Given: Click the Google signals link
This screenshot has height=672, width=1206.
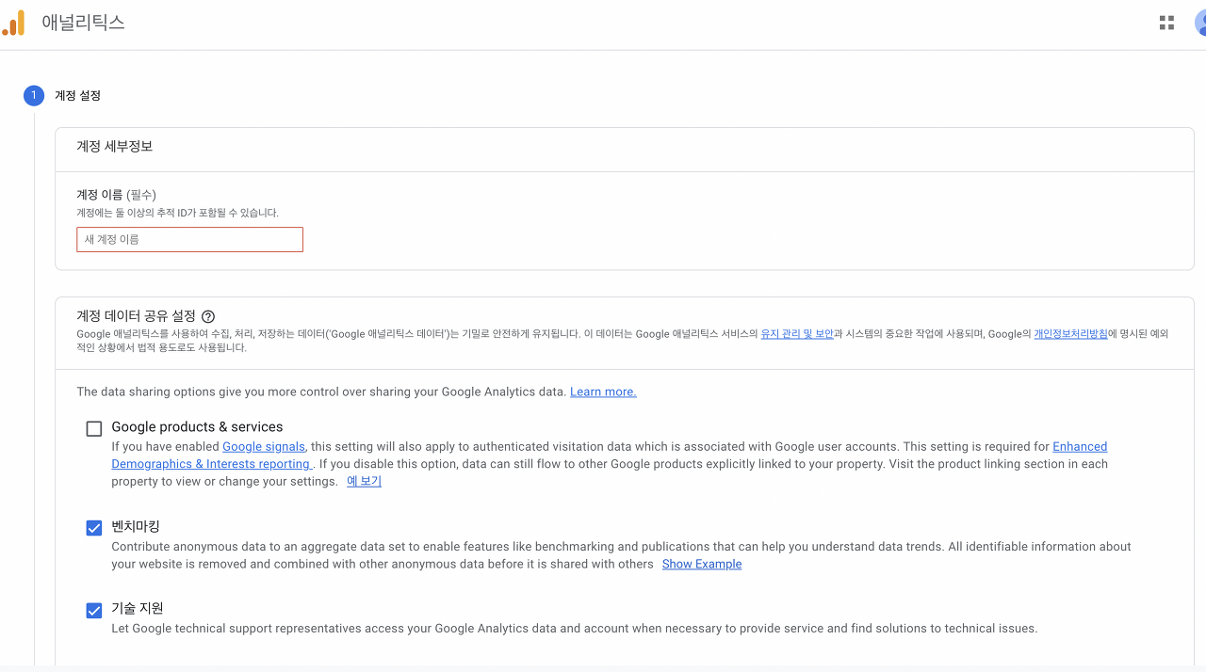Looking at the screenshot, I should [x=263, y=446].
